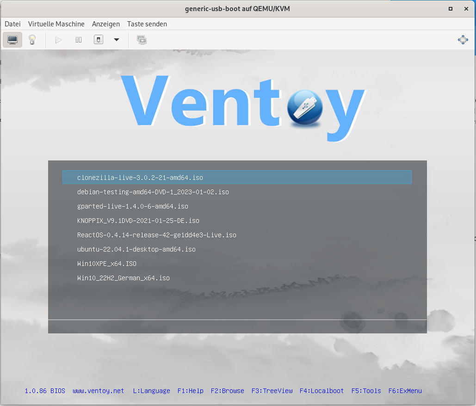Viewport: 476px width, 406px height.
Task: Click the www.ventoy.net link
Action: click(x=98, y=391)
